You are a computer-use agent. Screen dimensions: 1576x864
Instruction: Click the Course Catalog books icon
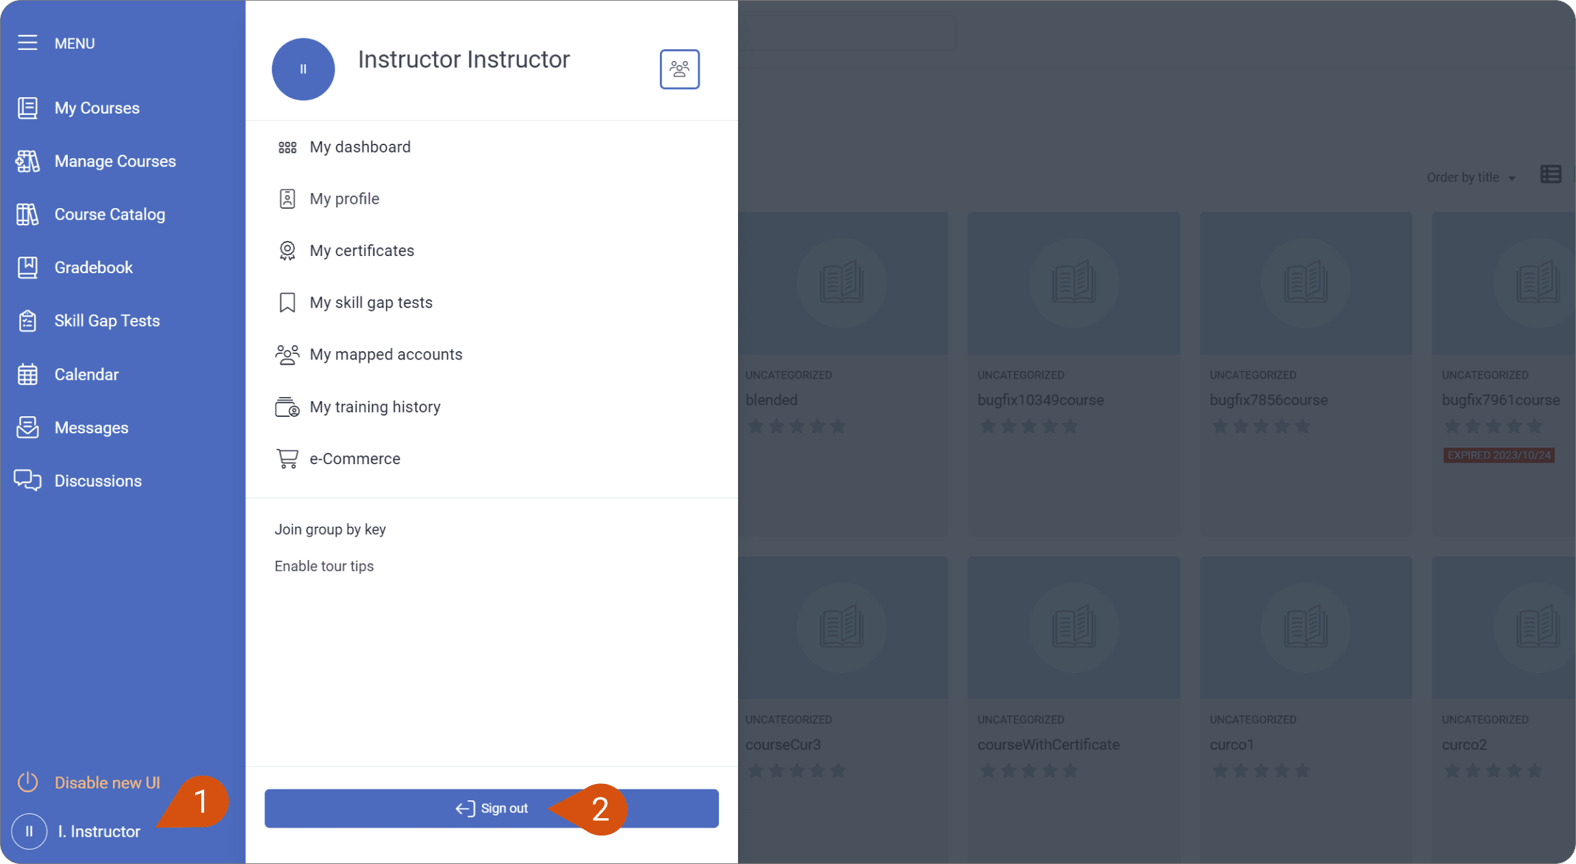27,214
